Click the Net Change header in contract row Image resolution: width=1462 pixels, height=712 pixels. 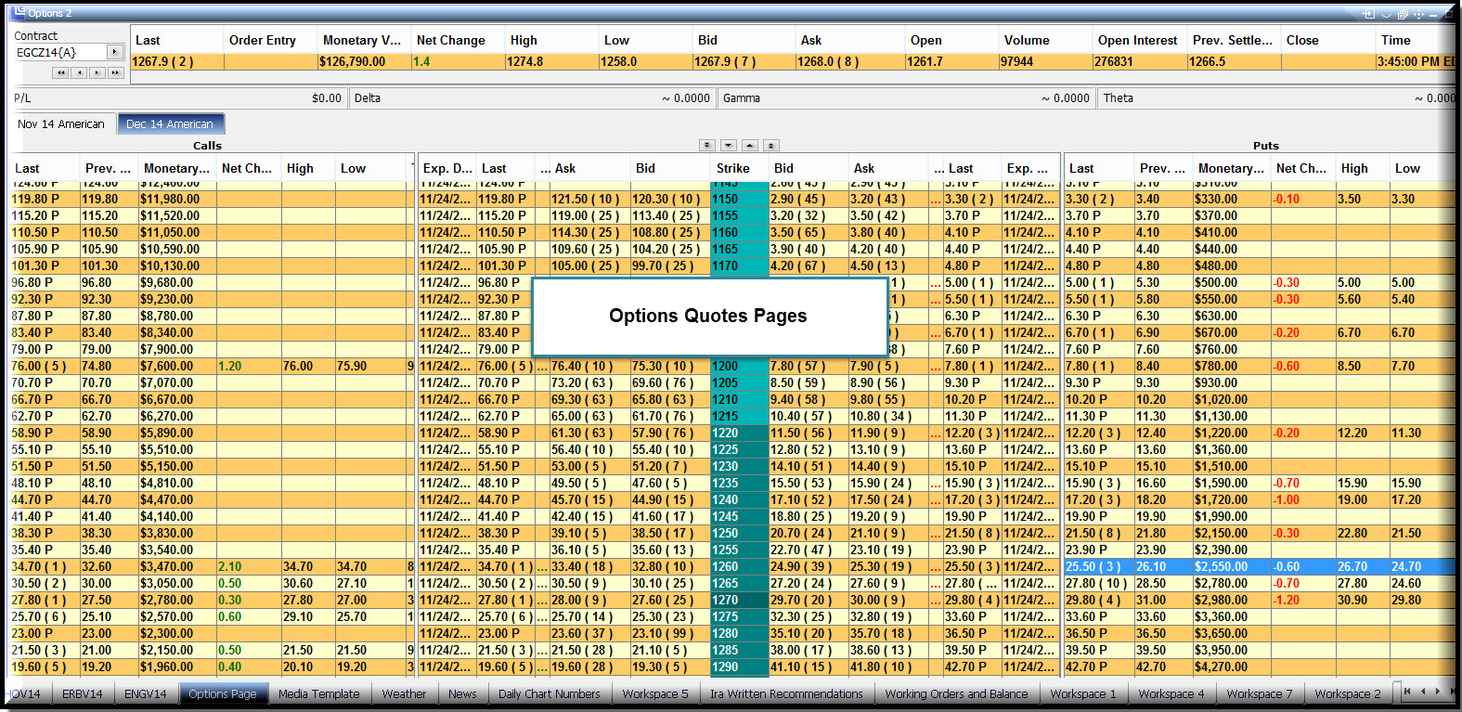click(x=459, y=40)
